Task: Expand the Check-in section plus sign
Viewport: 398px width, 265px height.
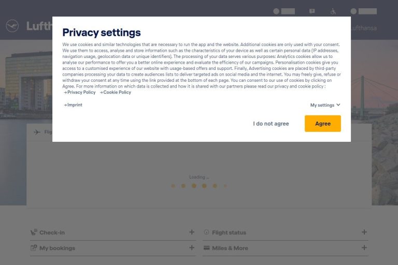Action: point(192,232)
